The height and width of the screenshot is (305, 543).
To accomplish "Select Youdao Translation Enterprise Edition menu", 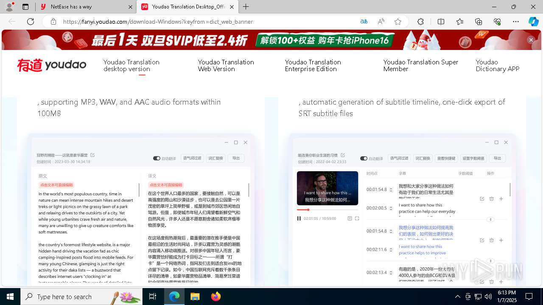I will click(313, 66).
